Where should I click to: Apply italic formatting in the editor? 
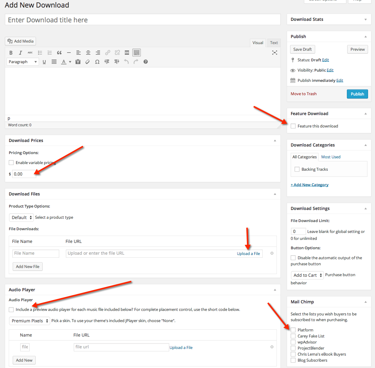click(x=21, y=53)
